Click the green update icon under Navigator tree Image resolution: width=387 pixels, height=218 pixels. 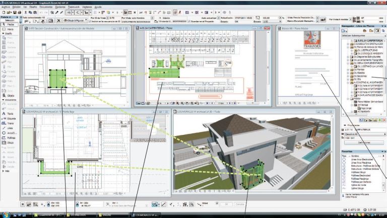379,120
